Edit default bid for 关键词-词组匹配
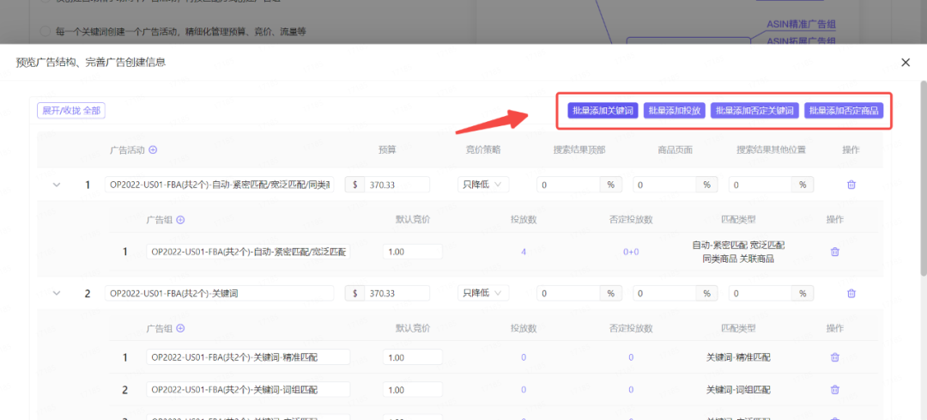 click(x=413, y=390)
